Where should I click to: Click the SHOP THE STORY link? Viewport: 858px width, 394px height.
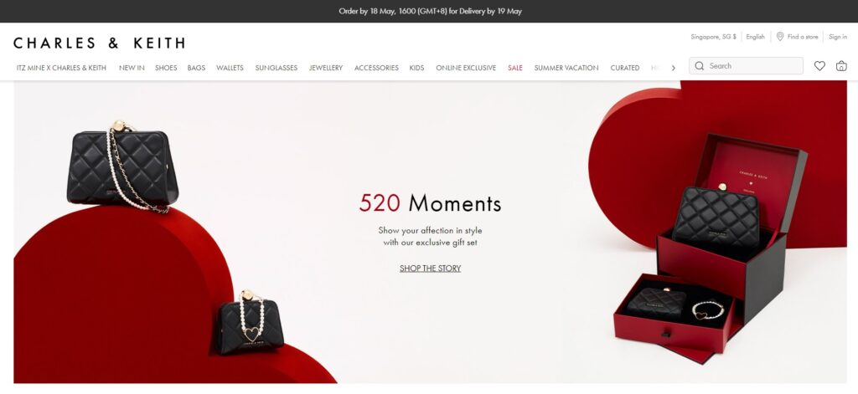(430, 269)
